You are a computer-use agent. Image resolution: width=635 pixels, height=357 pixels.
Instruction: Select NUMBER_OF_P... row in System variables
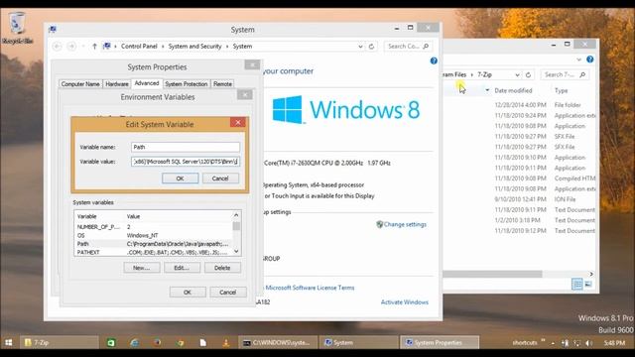click(154, 227)
